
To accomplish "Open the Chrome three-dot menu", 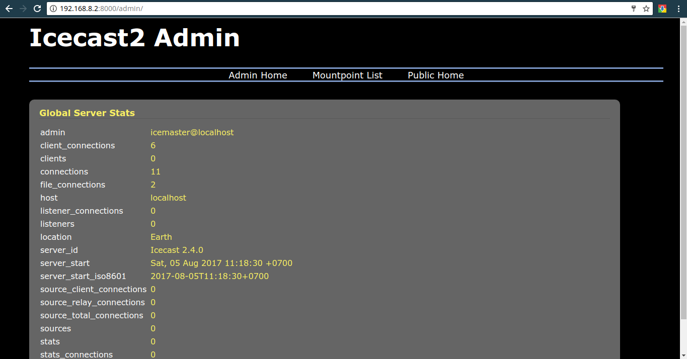I will pyautogui.click(x=678, y=9).
